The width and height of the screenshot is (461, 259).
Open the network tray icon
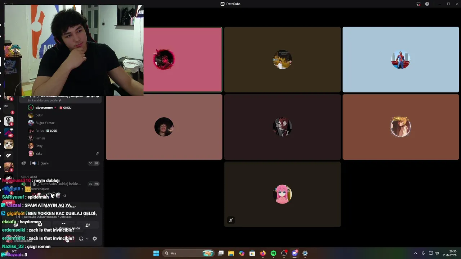tap(431, 253)
